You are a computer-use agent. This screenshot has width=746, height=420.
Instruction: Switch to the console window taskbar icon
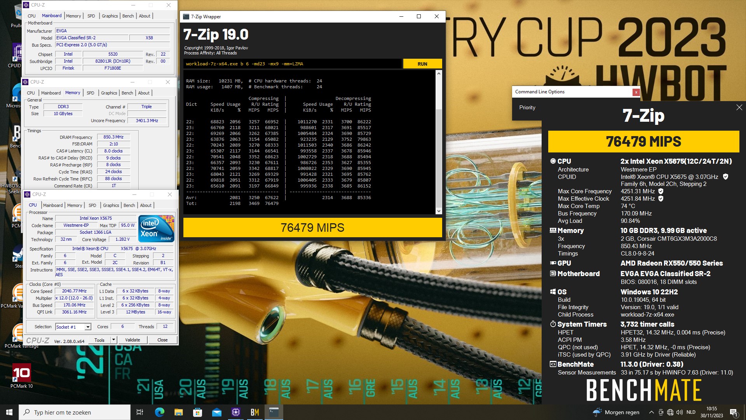coord(274,412)
